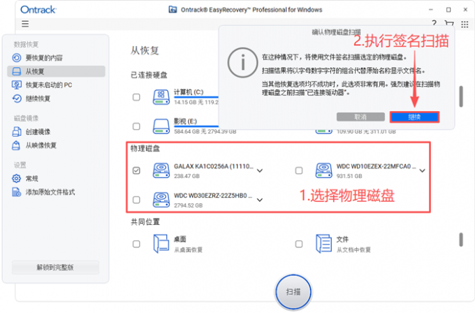Select 从映像恢复 in sidebar

coord(57,145)
